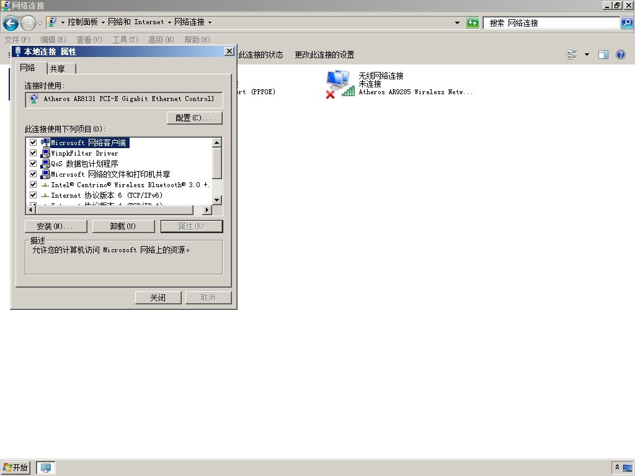Click the 卸载(U) button
This screenshot has width=635, height=476.
123,226
